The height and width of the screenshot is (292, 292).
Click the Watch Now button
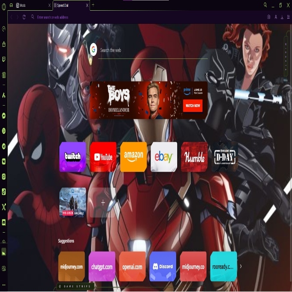(x=193, y=106)
